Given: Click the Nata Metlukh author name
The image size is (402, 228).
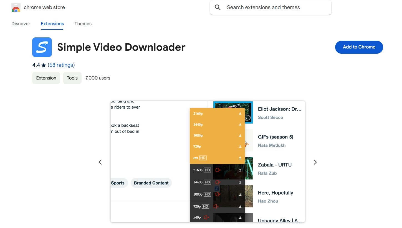Looking at the screenshot, I should tap(272, 145).
